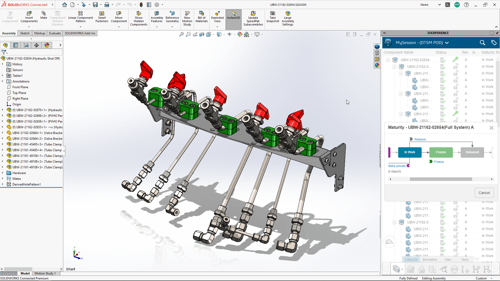This screenshot has height=281, width=500.
Task: Click the Freeze transition link
Action: pos(439,162)
